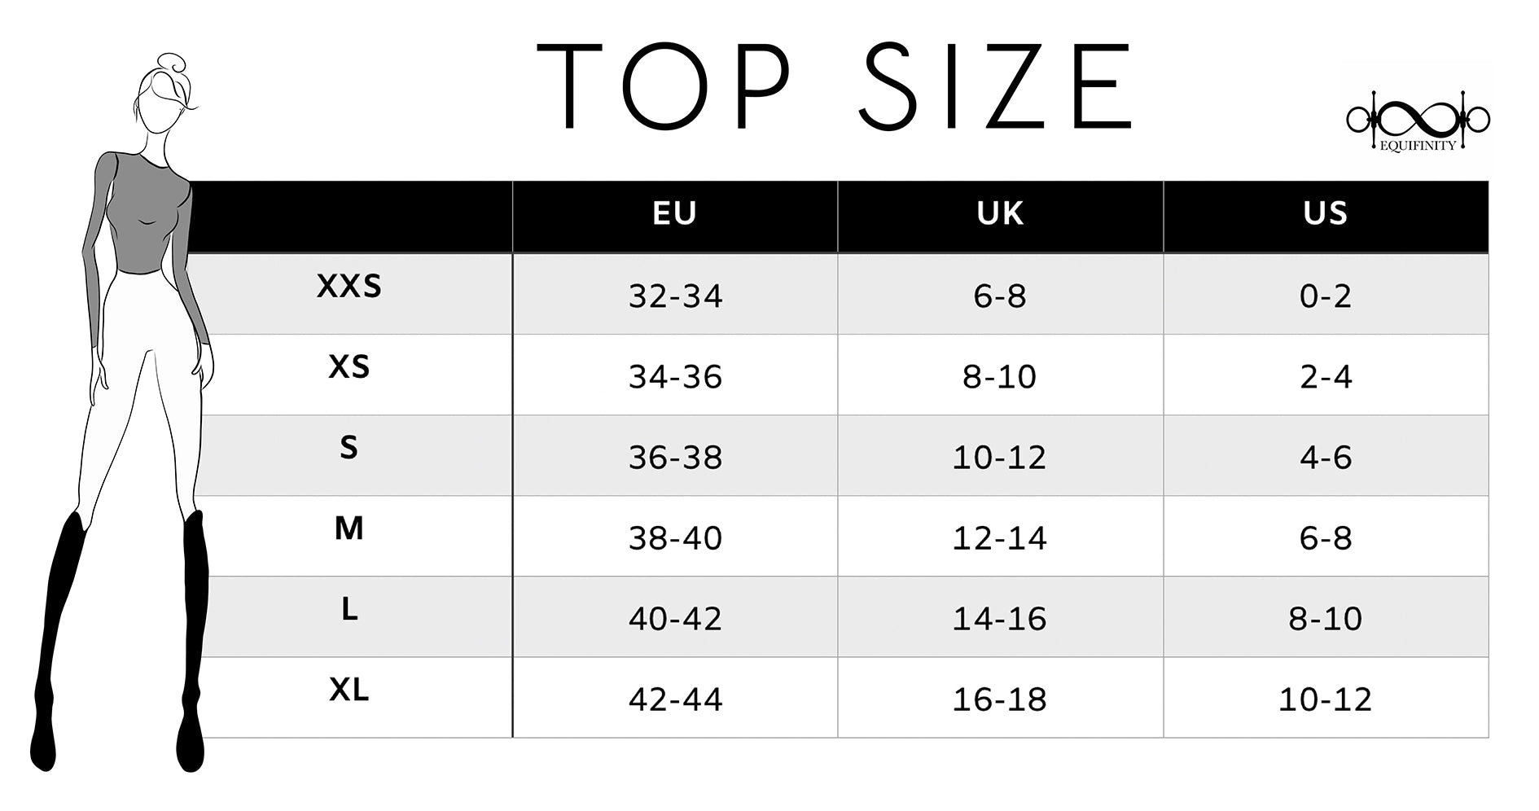Image resolution: width=1539 pixels, height=811 pixels.
Task: Pick the L size row label
Action: 349,609
